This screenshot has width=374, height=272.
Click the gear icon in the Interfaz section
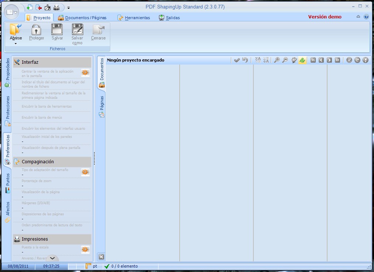click(x=85, y=73)
